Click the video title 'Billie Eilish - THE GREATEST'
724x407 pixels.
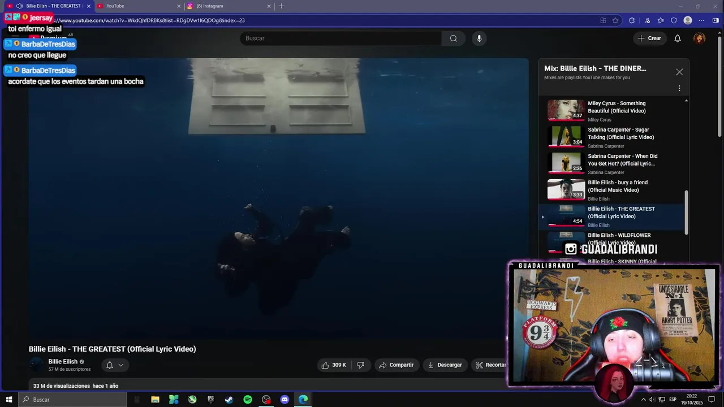(113, 349)
